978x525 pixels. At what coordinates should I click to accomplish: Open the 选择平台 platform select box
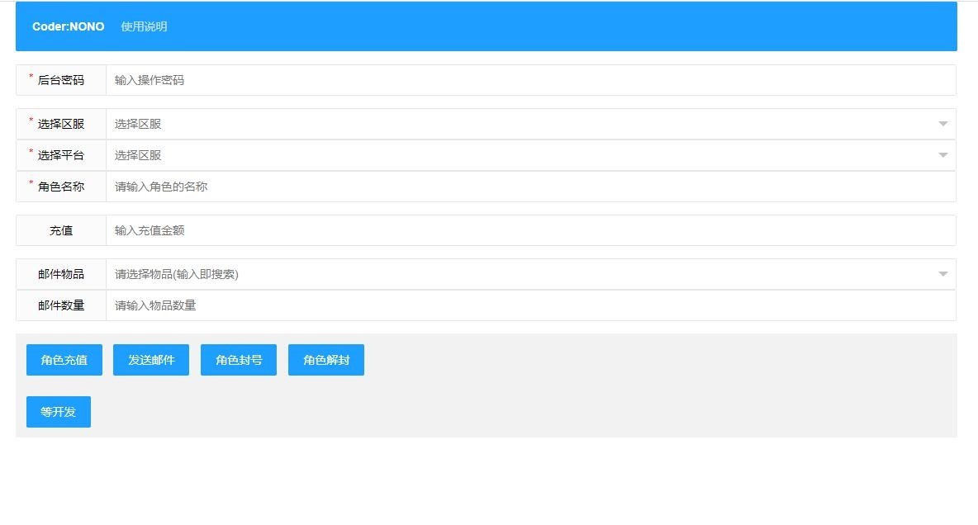tap(520, 155)
